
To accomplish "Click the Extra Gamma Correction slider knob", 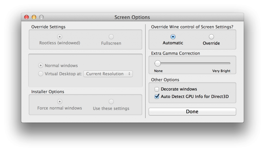I will click(158, 63).
